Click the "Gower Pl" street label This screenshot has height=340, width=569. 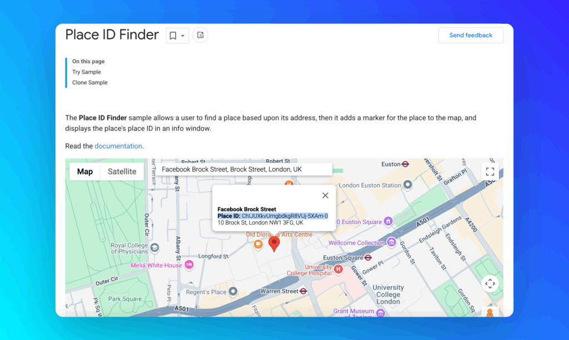tap(373, 267)
